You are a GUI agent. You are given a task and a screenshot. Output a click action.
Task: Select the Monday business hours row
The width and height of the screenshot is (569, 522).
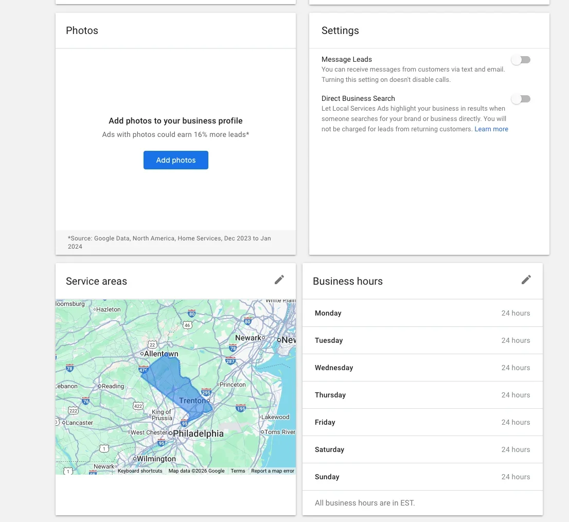[422, 313]
